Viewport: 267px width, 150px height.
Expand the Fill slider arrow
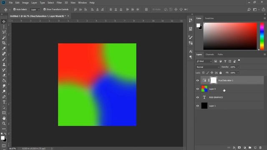click(238, 73)
